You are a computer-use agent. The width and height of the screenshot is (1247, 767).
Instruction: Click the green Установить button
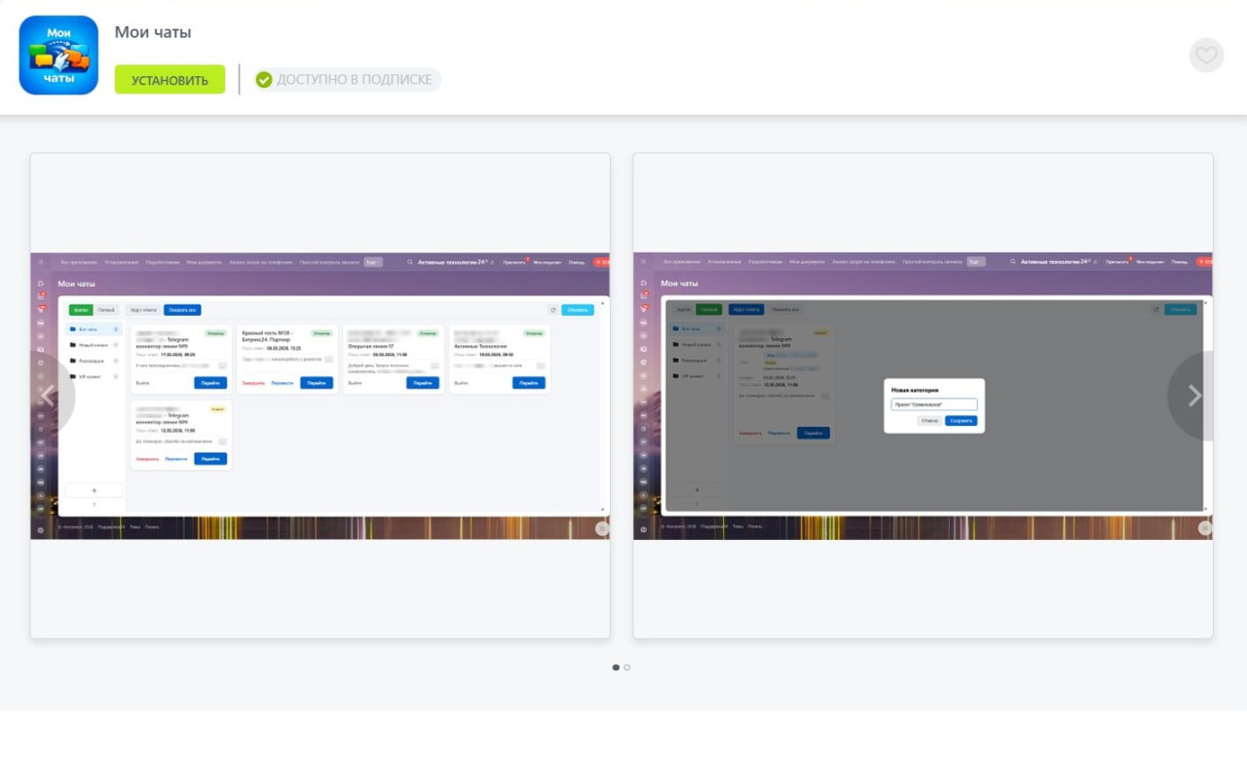point(170,80)
